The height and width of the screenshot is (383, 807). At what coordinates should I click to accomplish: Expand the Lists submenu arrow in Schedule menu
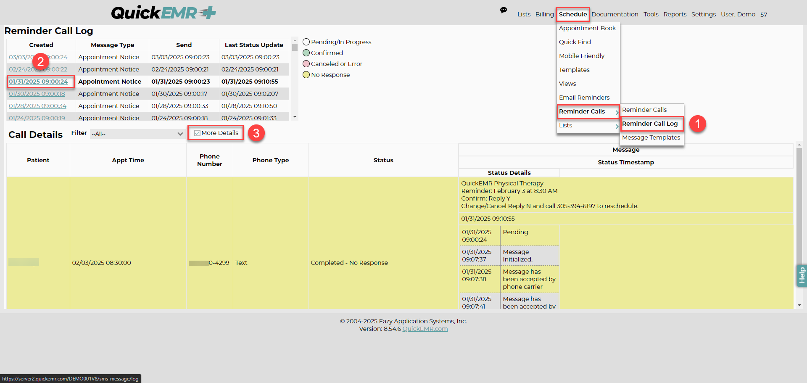[617, 126]
